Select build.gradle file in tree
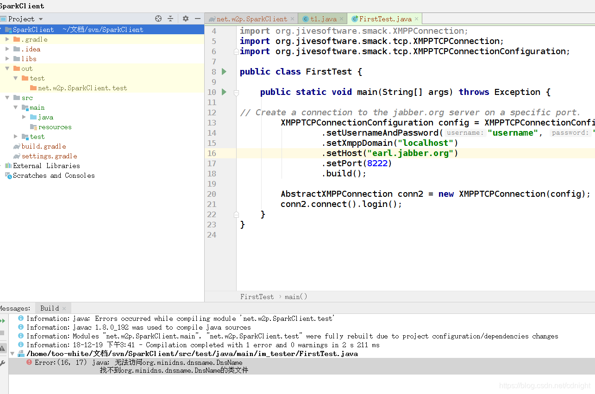The image size is (595, 394). [x=44, y=146]
